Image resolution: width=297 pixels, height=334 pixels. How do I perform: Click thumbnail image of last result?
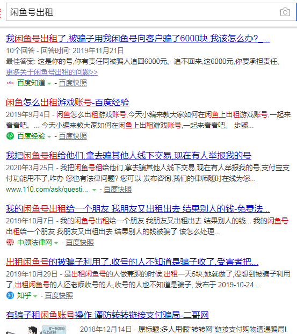[x=36, y=329]
